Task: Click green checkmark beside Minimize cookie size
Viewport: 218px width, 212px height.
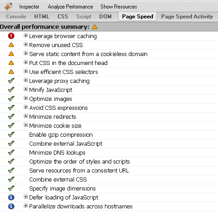Action: point(11,125)
